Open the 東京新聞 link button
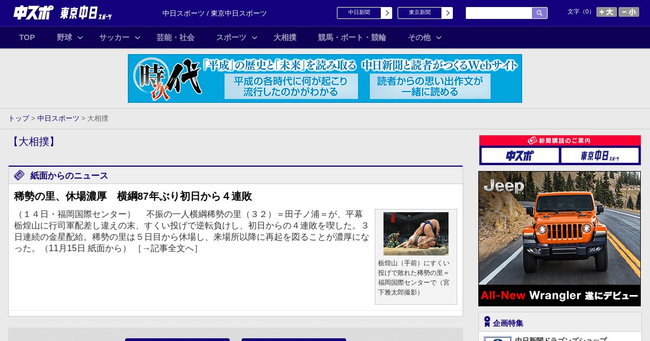650x341 pixels. (420, 13)
